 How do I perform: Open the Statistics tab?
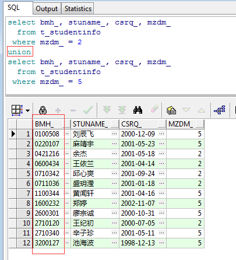click(78, 9)
